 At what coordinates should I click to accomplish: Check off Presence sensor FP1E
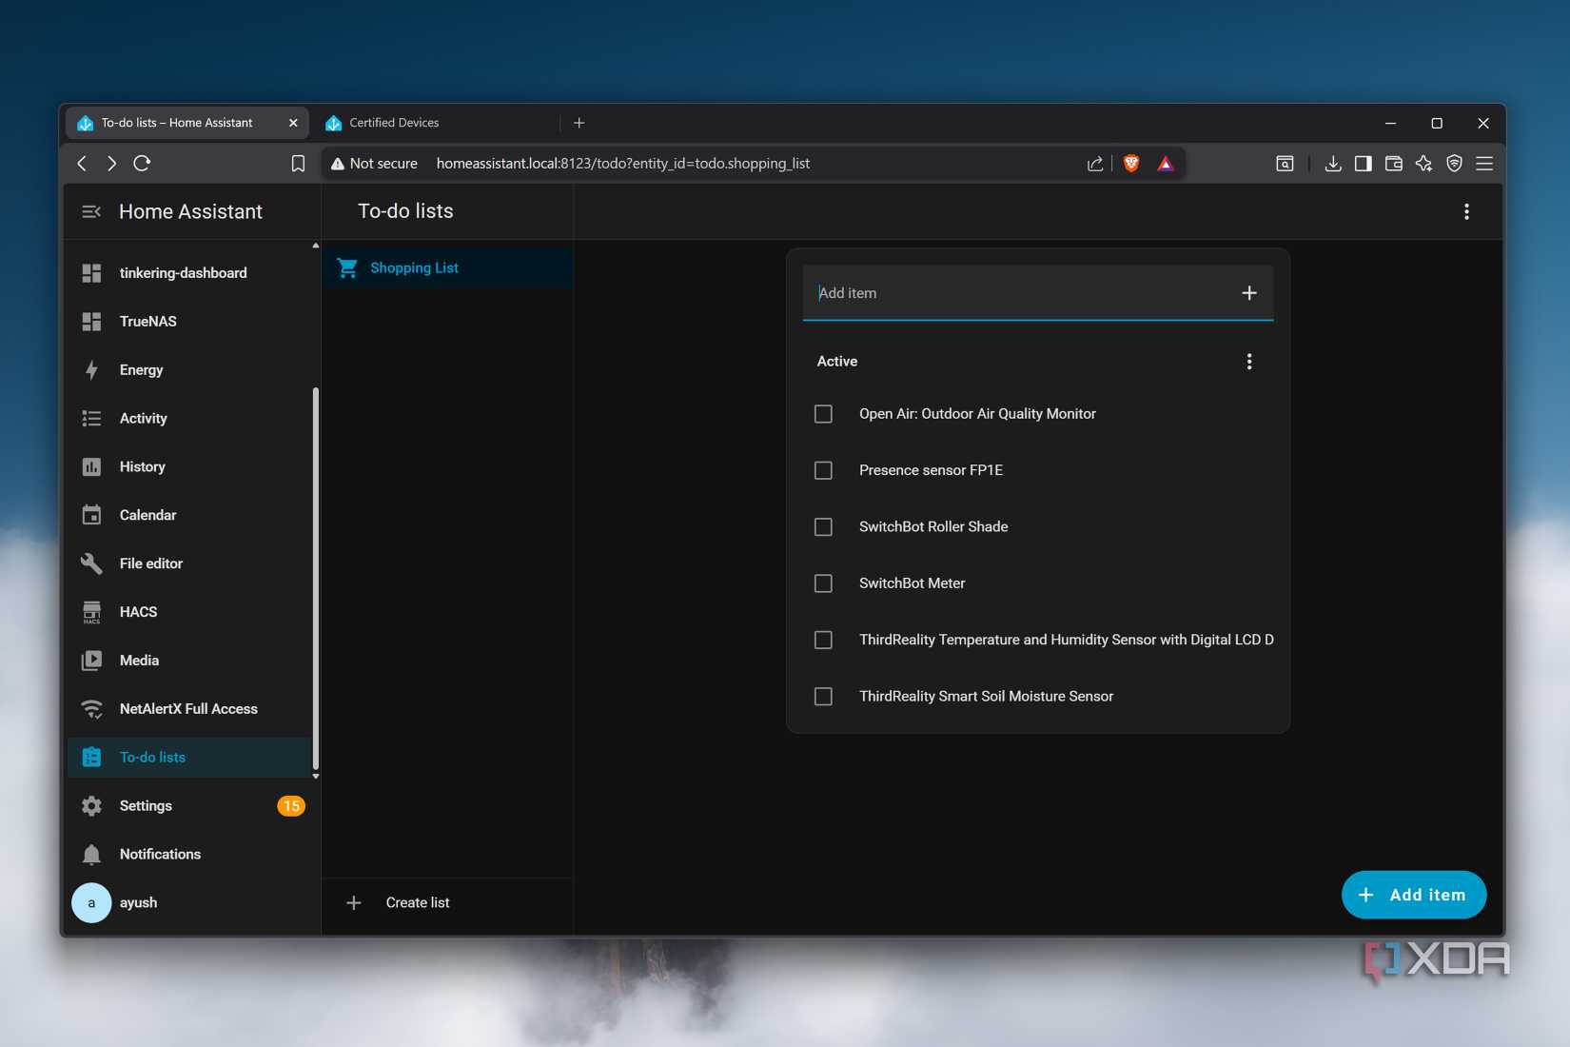tap(823, 470)
